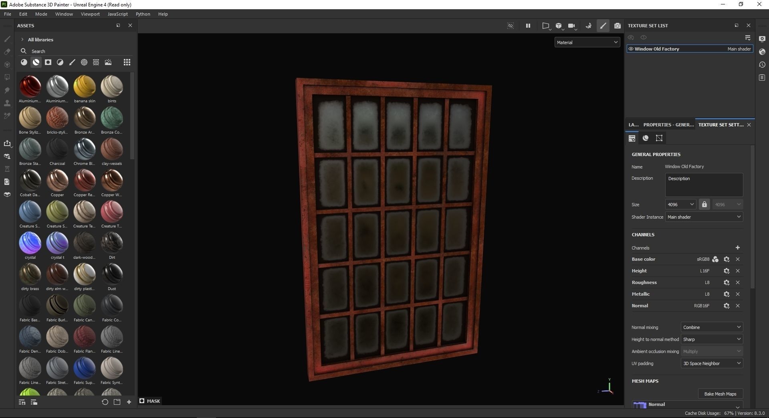Click the Description text box

tap(704, 185)
